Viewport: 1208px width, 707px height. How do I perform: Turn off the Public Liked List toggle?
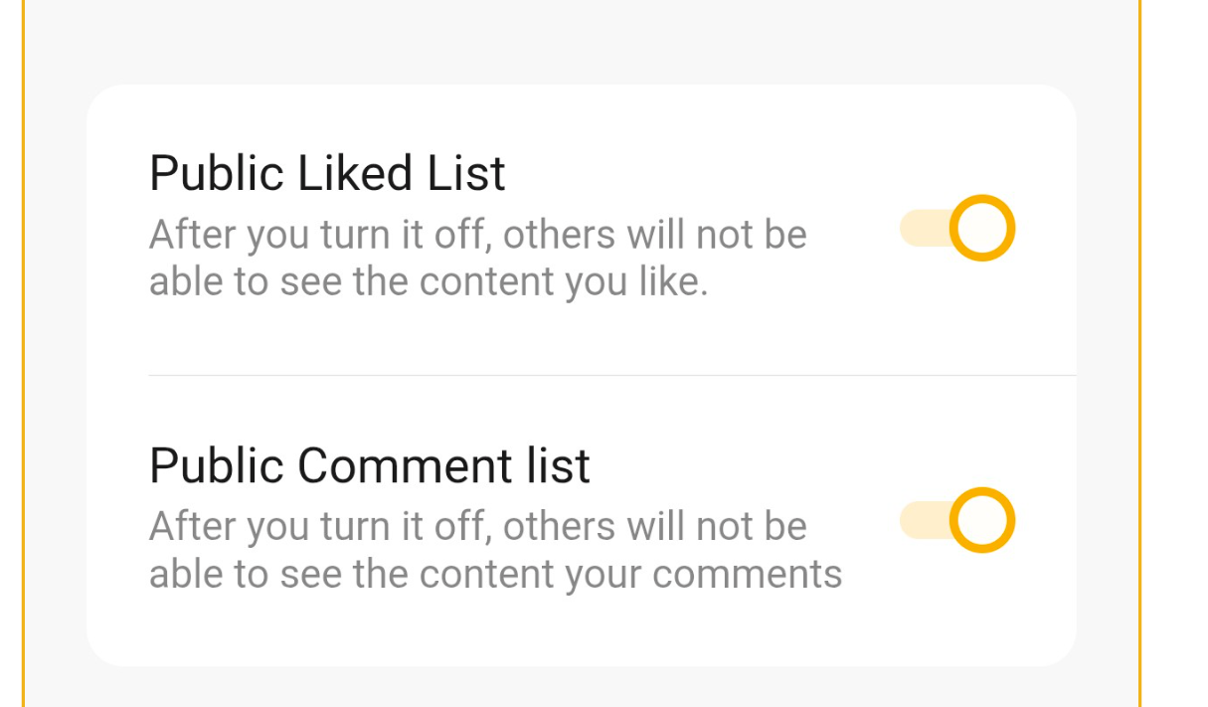coord(957,229)
